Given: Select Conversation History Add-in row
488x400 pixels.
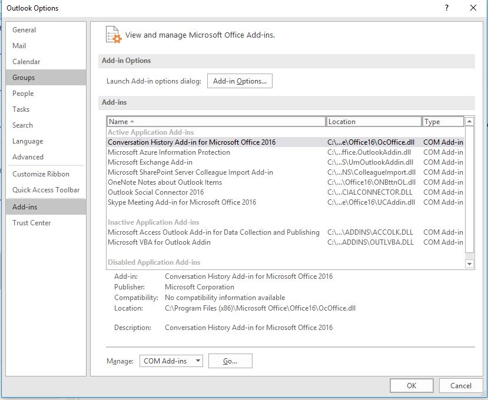Looking at the screenshot, I should point(286,142).
